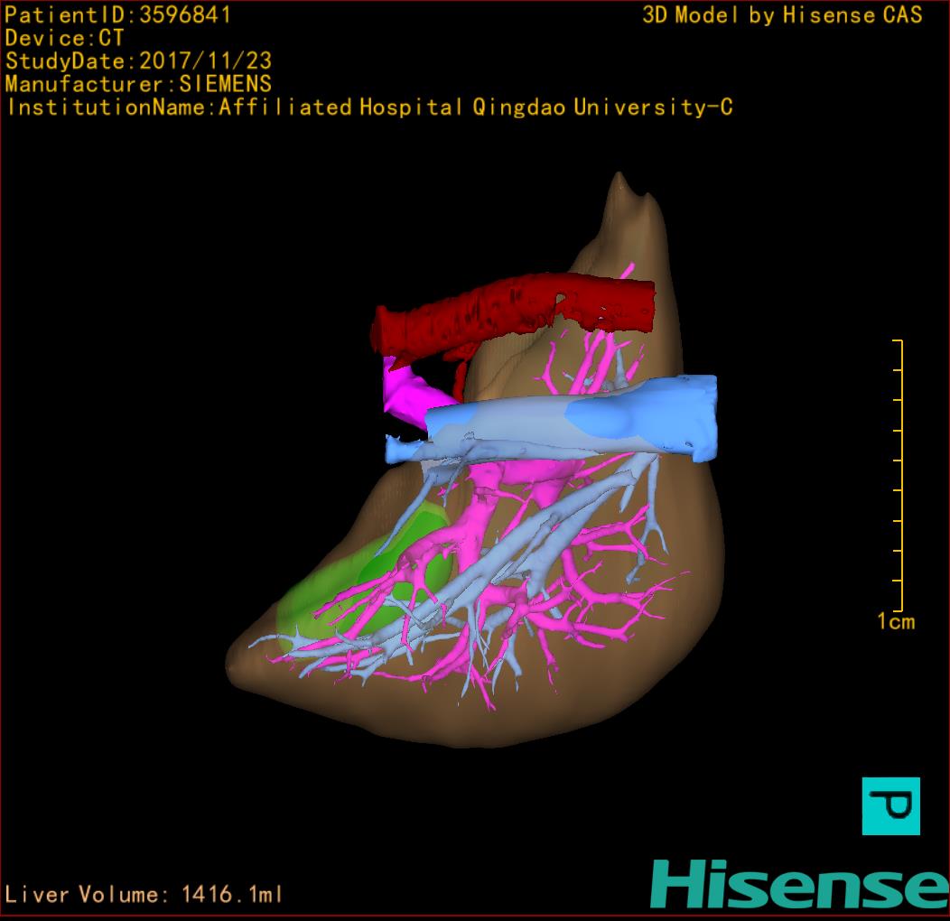Click the 'Device:CT' text
950x921 pixels.
point(64,38)
